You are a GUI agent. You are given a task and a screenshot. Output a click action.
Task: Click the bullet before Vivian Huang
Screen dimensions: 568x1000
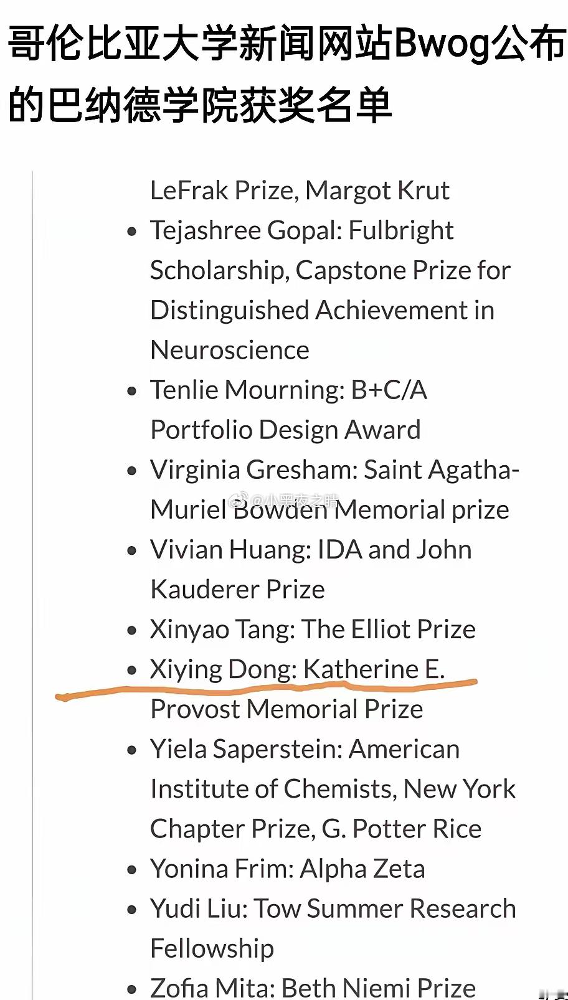coord(131,550)
